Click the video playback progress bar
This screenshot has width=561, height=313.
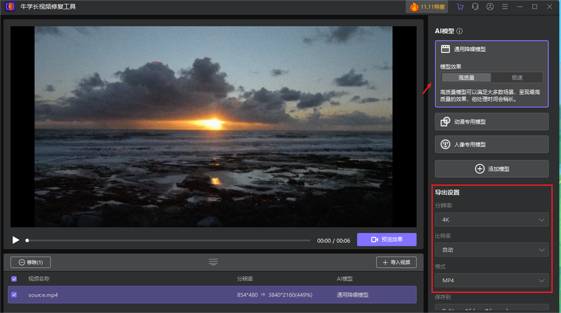[x=168, y=240]
